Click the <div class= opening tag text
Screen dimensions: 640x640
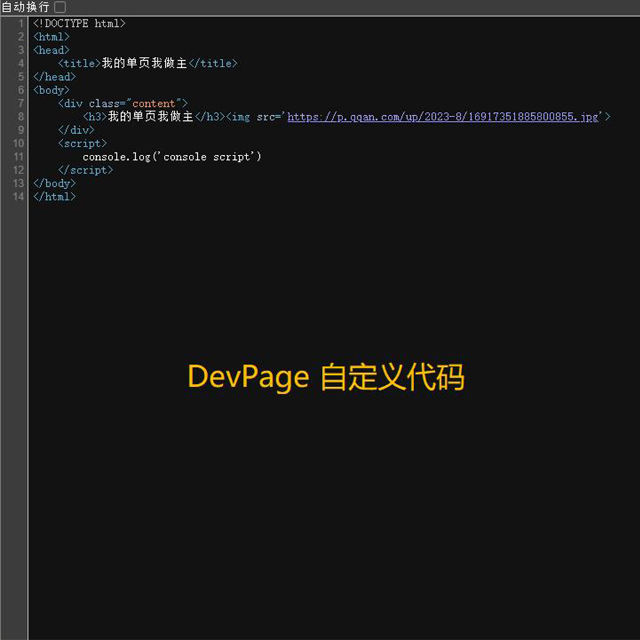coord(92,103)
